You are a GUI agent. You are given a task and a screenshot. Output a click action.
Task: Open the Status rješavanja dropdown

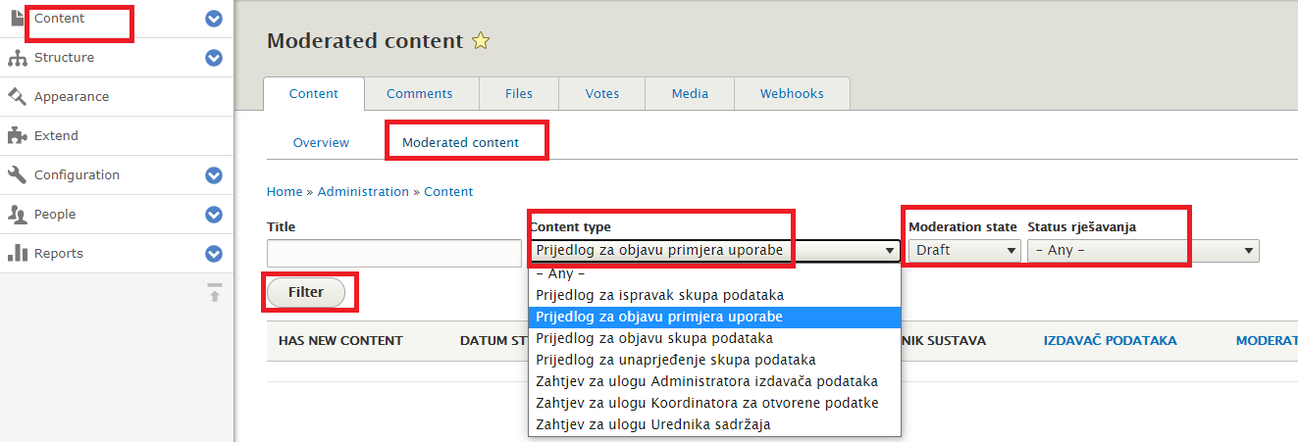tap(1143, 251)
